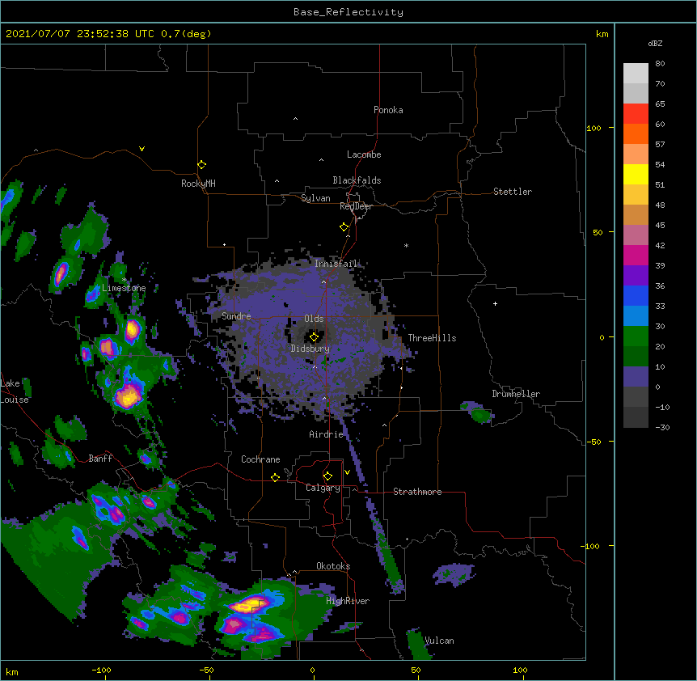Screen dimensions: 697x681
Task: Click the Sundre city label
Action: 236,316
